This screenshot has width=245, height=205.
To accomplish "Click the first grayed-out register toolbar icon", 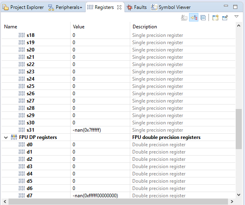I will point(184,18).
